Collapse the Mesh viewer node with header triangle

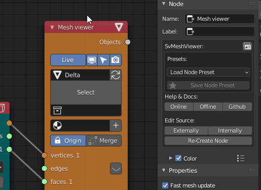[52, 27]
